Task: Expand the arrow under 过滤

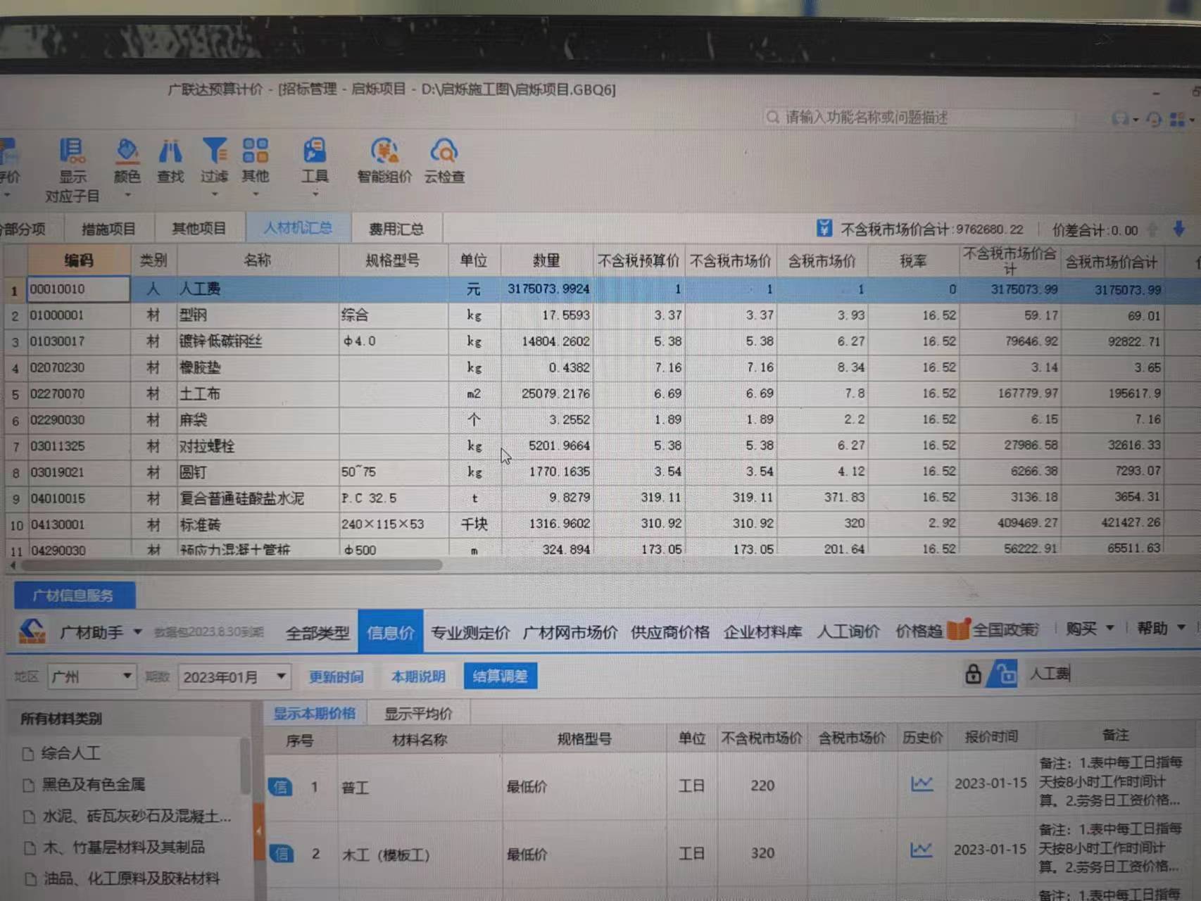Action: click(x=215, y=194)
